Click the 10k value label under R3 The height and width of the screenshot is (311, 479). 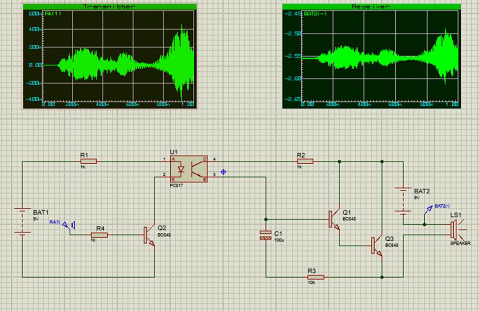(311, 282)
